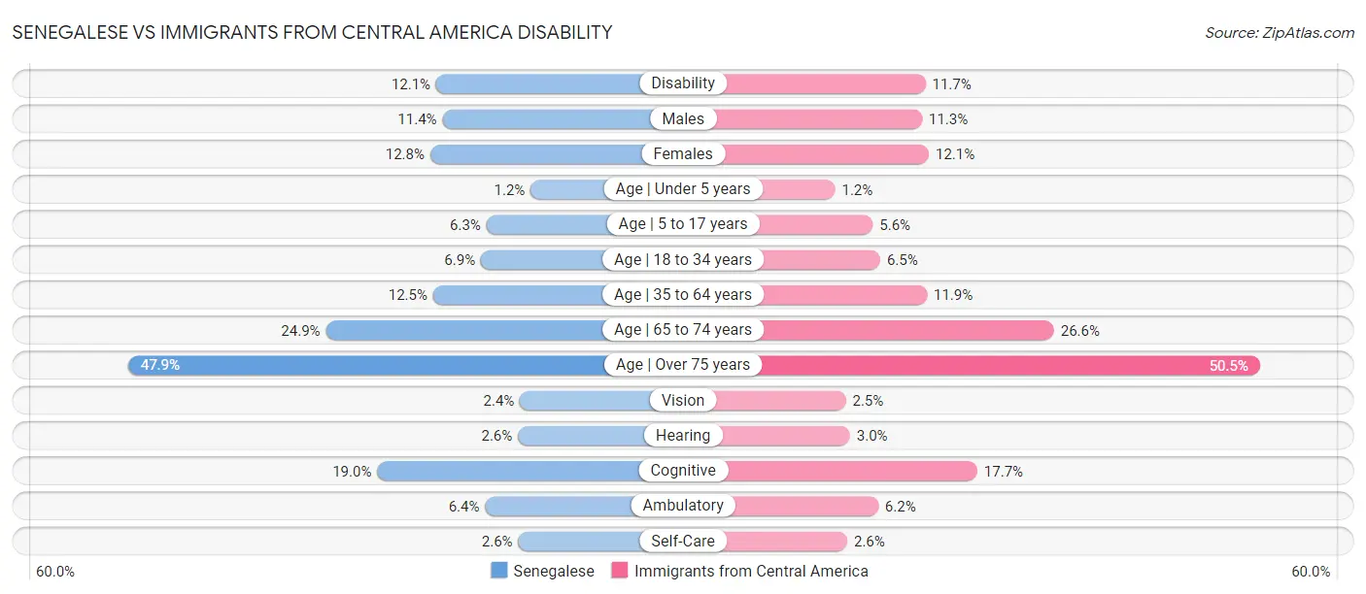Screen dimensions: 1366x594
Task: Click the pink Age Over 75 years bar
Action: pos(1010,365)
